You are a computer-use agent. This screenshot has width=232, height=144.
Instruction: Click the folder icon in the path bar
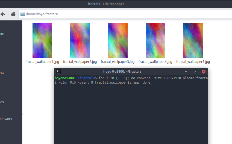pyautogui.click(x=23, y=14)
